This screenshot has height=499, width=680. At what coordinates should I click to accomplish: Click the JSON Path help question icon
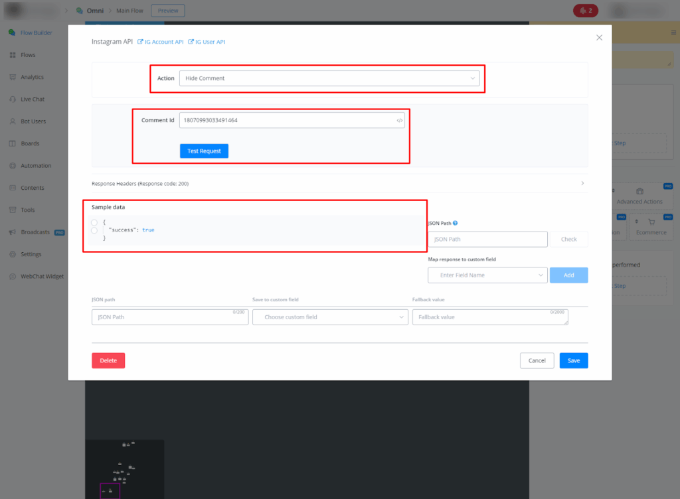point(455,224)
